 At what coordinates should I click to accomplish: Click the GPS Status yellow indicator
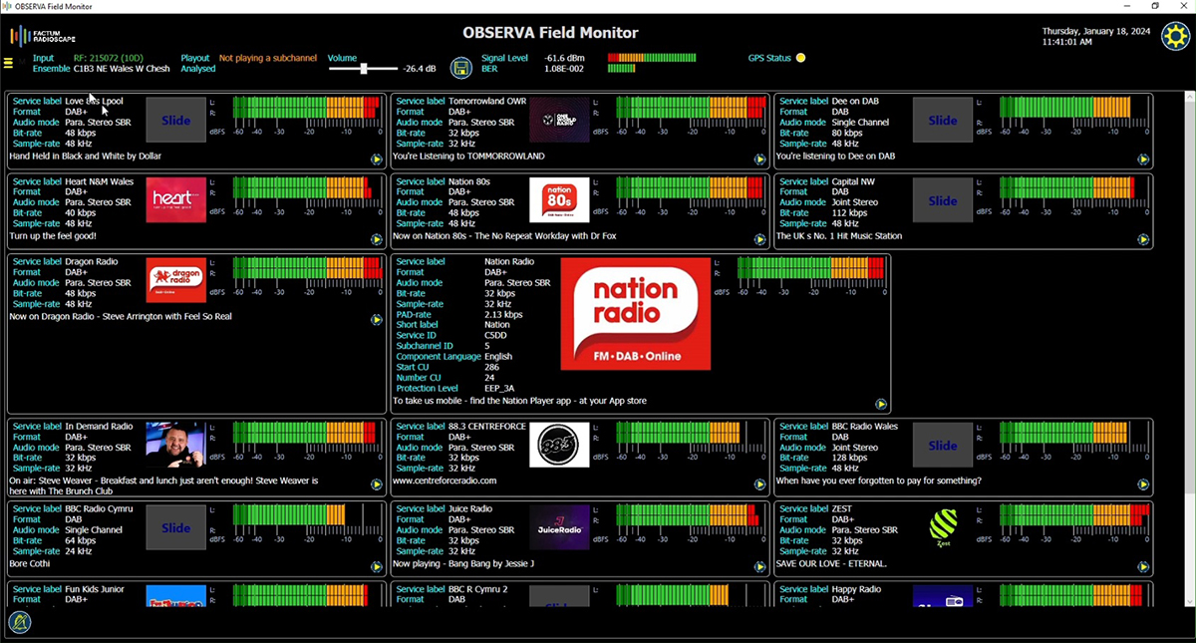click(800, 58)
